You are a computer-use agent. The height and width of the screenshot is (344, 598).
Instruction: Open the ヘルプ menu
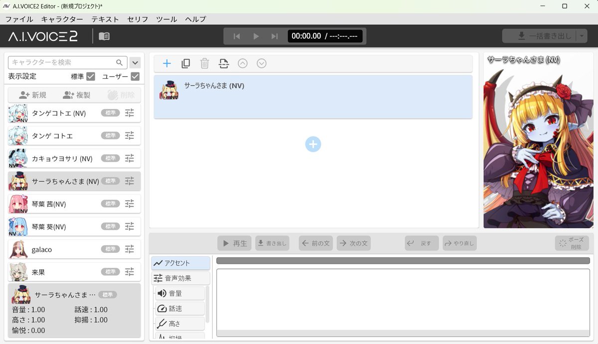click(195, 19)
